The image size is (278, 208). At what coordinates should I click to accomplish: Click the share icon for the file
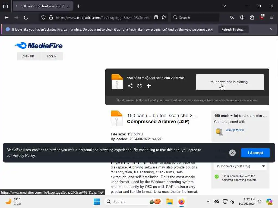pos(130,86)
